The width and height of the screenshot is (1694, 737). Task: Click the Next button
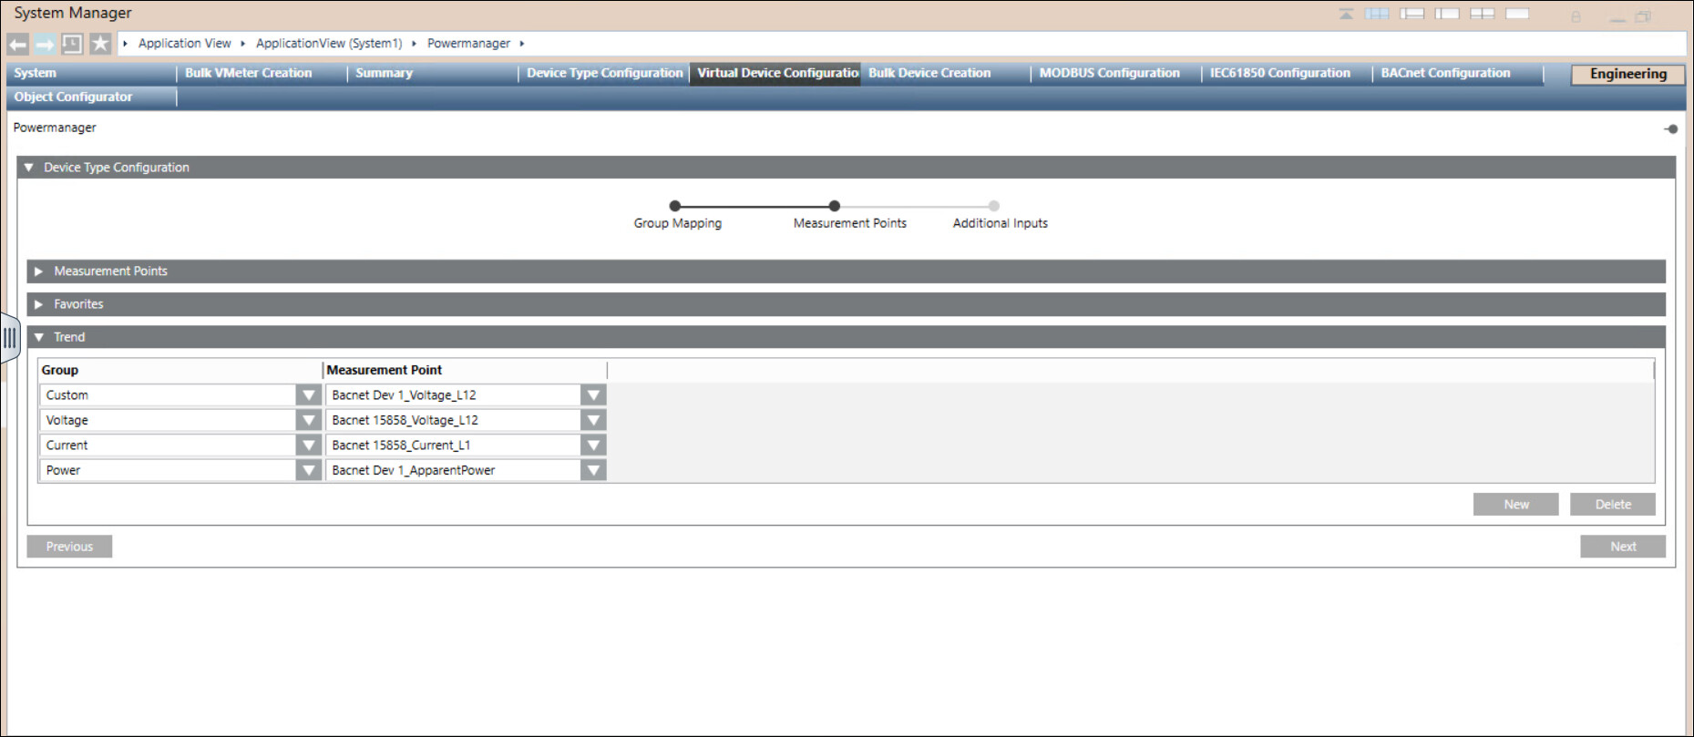pos(1622,547)
